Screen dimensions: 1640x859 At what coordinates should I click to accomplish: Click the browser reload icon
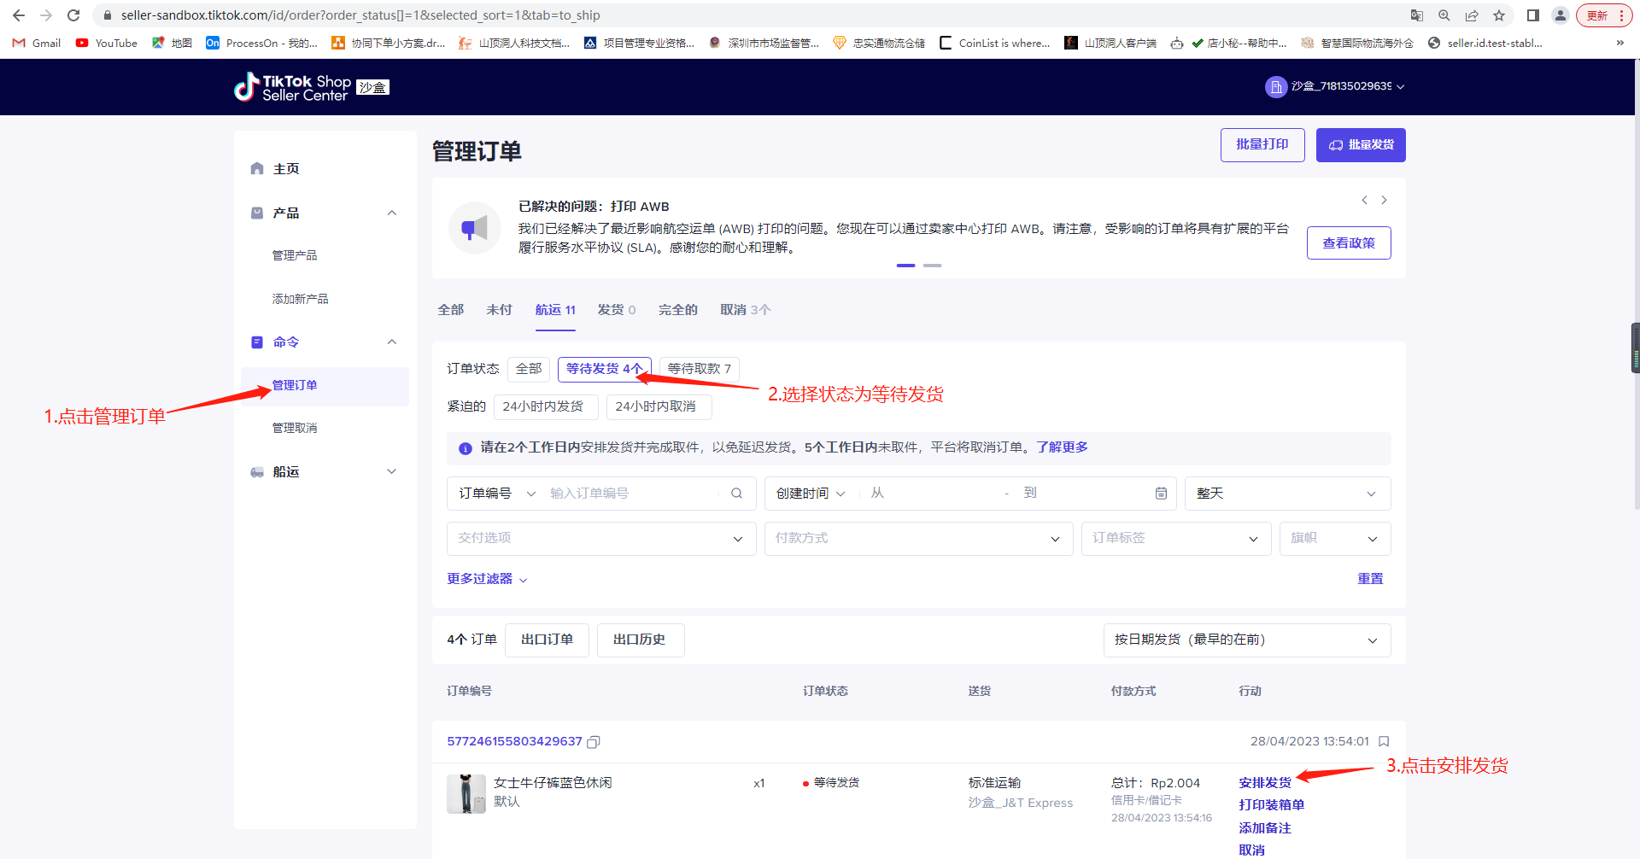(73, 15)
